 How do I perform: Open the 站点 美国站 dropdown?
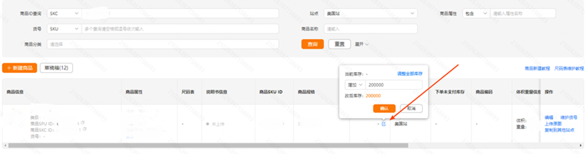point(370,13)
